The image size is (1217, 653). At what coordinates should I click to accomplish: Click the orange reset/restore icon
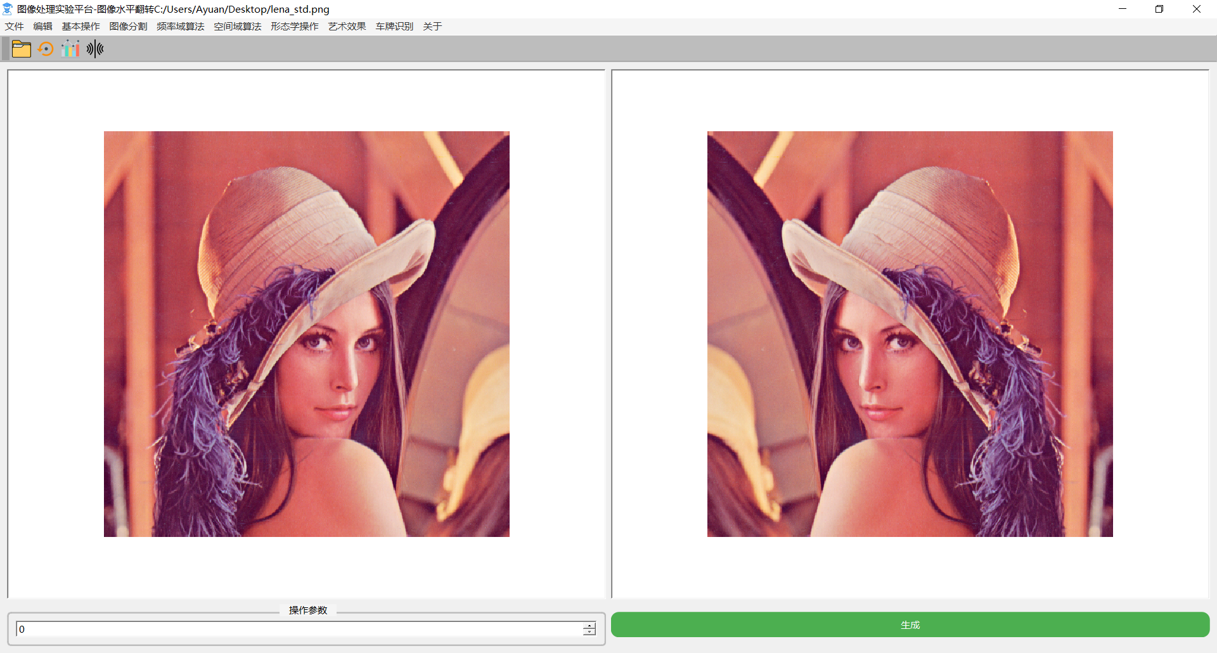tap(46, 49)
